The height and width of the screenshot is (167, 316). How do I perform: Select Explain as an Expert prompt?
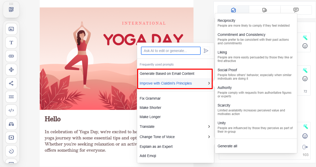coord(176,147)
